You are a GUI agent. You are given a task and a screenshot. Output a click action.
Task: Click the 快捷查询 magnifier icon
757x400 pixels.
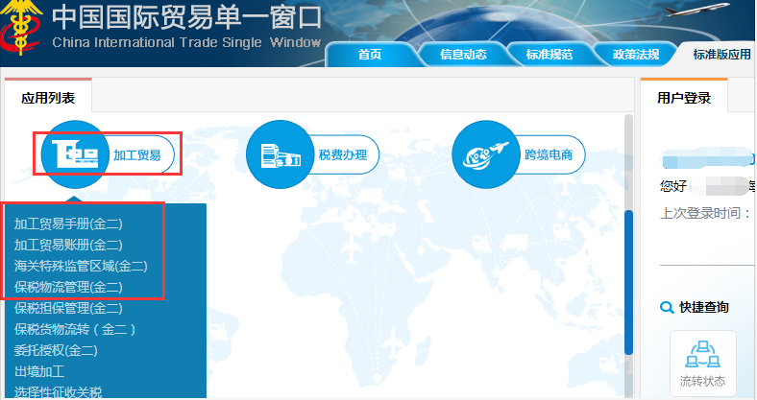coord(667,307)
